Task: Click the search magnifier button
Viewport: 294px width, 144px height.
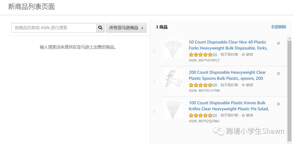Action: (x=100, y=28)
